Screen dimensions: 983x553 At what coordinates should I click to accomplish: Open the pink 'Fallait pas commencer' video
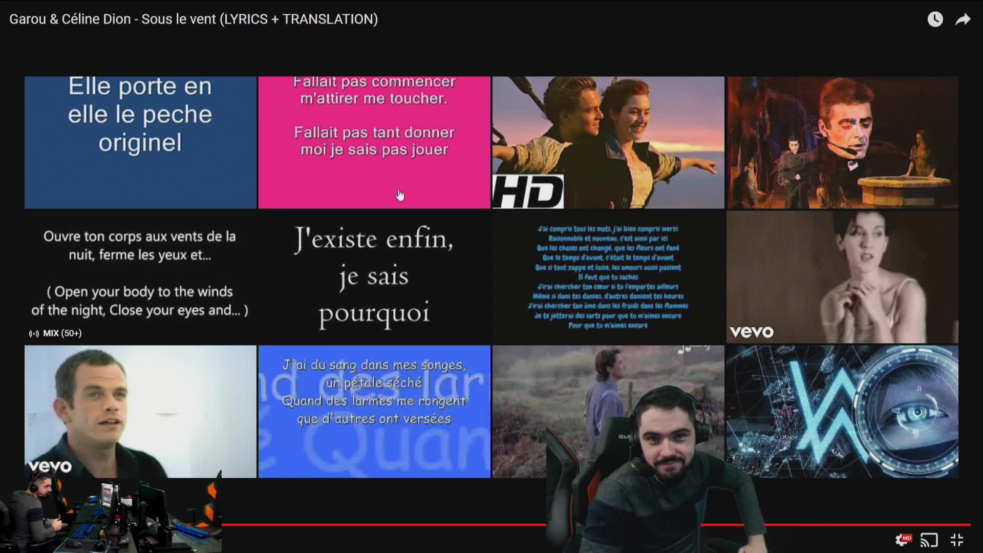(374, 142)
